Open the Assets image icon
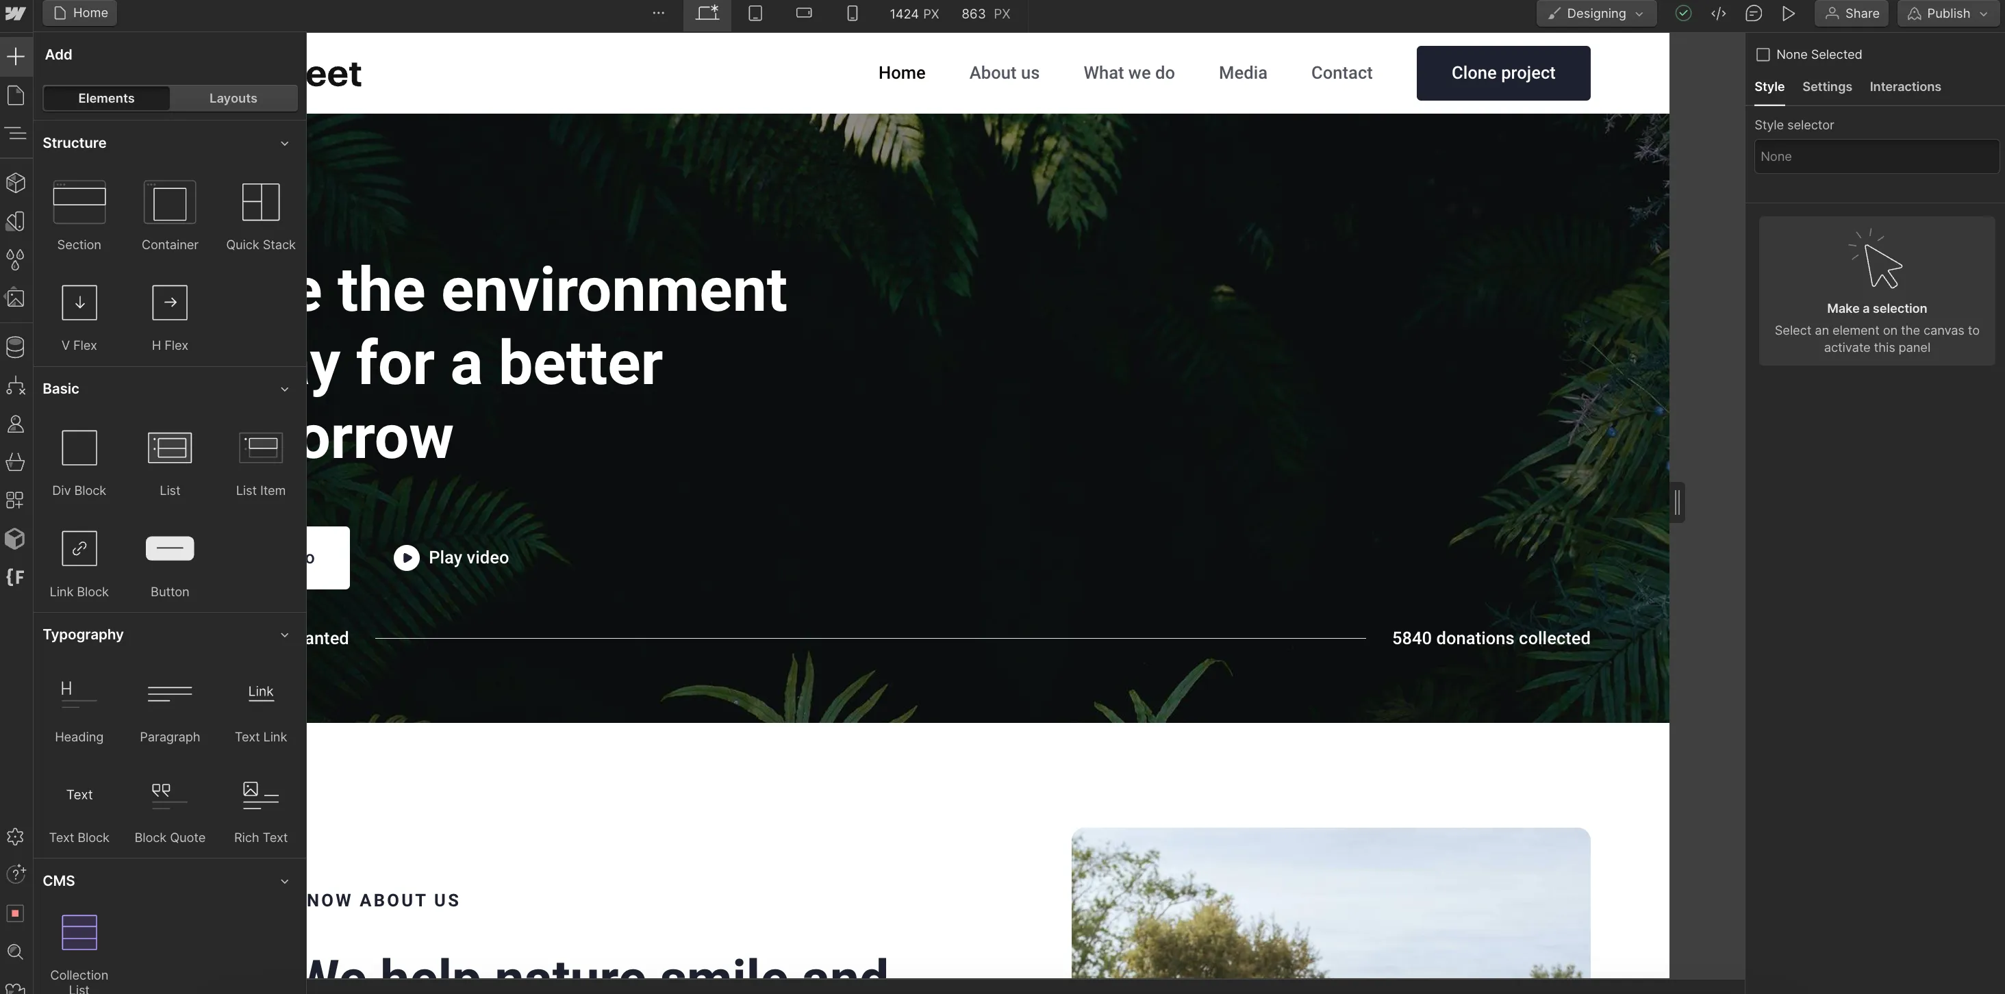This screenshot has width=2005, height=994. (x=16, y=298)
